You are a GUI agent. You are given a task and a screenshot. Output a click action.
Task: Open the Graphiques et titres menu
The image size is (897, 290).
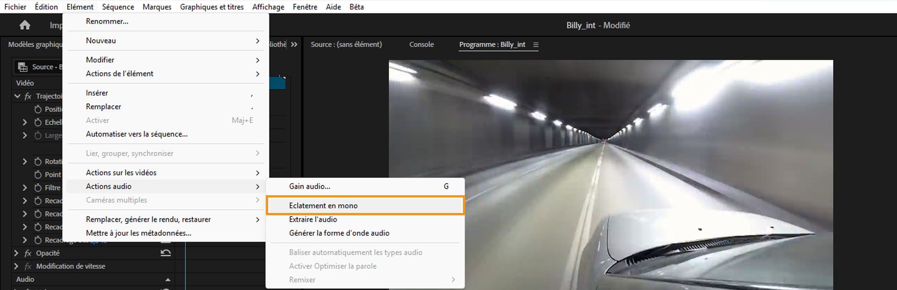pyautogui.click(x=212, y=7)
